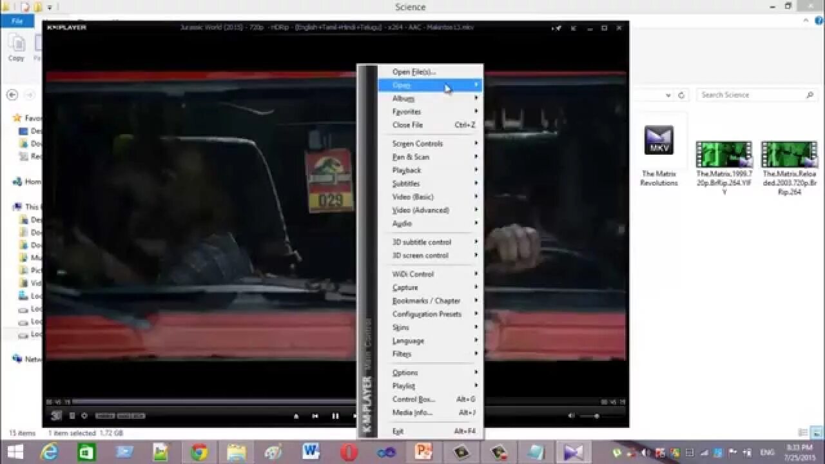The height and width of the screenshot is (464, 825).
Task: Open the highlighted Open submenu
Action: click(x=430, y=85)
